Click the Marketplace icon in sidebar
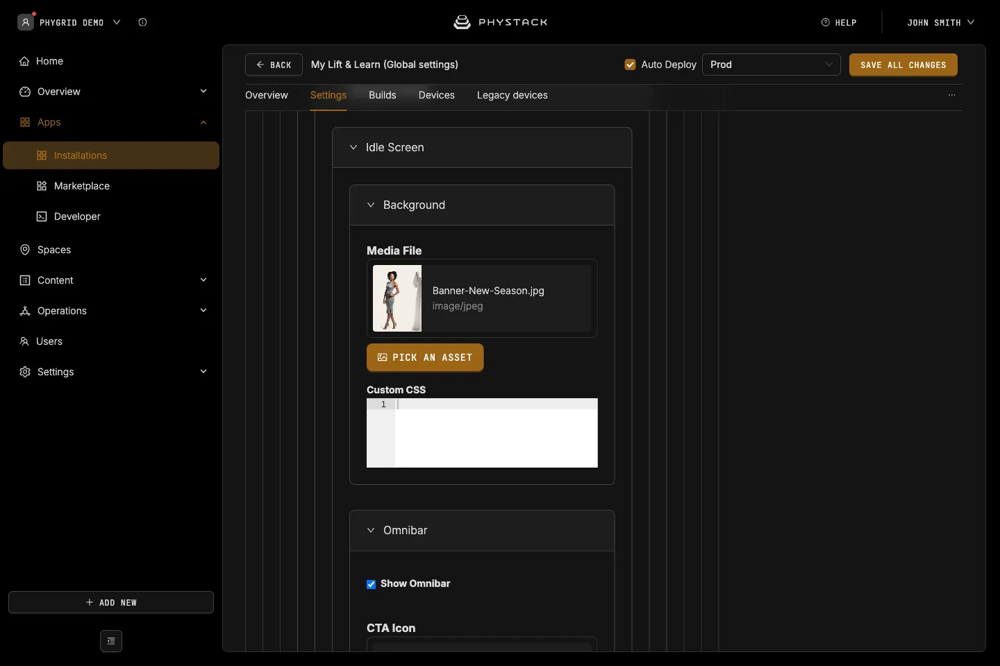1000x666 pixels. [42, 186]
